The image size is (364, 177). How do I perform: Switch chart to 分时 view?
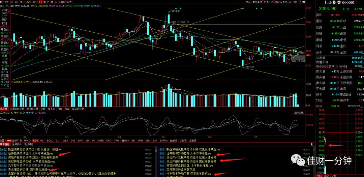click(x=6, y=2)
